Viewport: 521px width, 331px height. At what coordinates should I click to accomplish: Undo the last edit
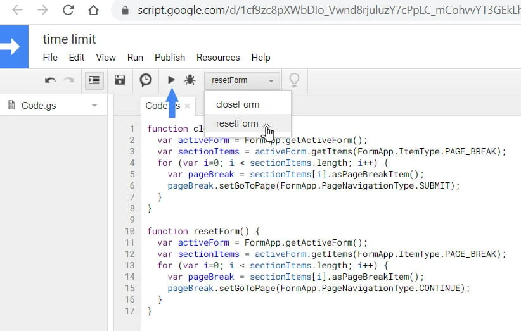[50, 80]
